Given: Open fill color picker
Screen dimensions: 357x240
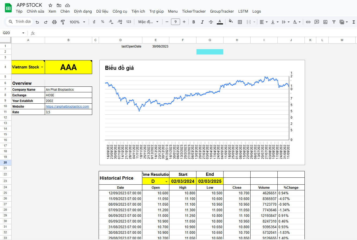Looking at the screenshot, I should [231, 22].
